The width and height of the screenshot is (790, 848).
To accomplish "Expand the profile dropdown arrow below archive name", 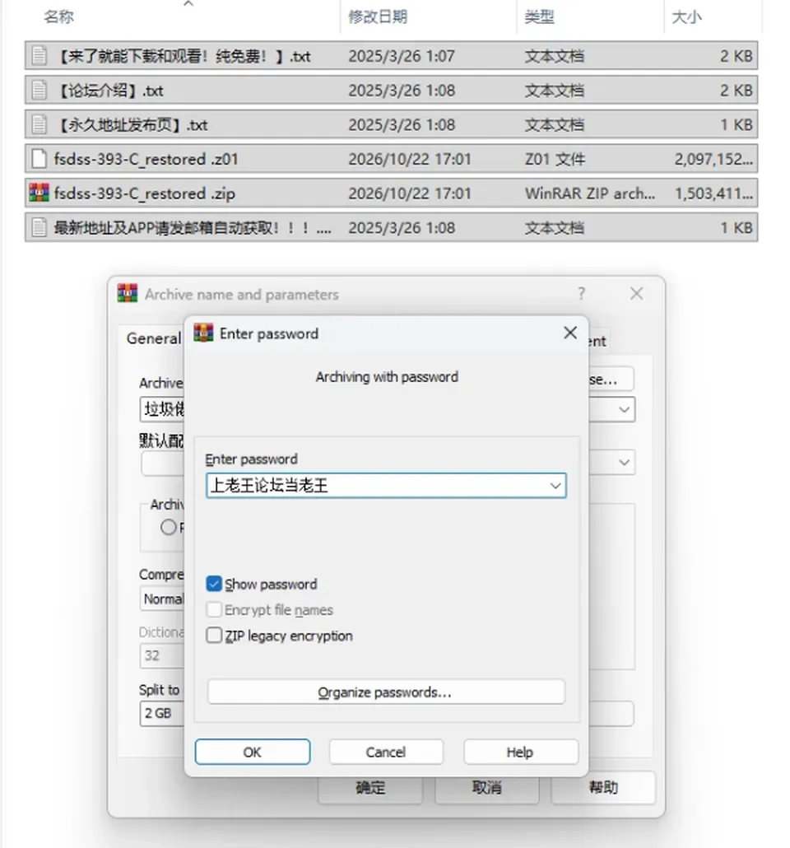I will (624, 463).
